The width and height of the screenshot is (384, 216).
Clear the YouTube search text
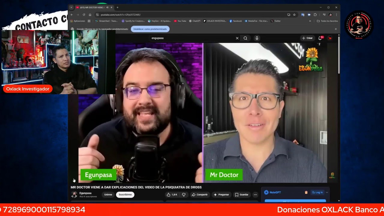tap(237, 38)
